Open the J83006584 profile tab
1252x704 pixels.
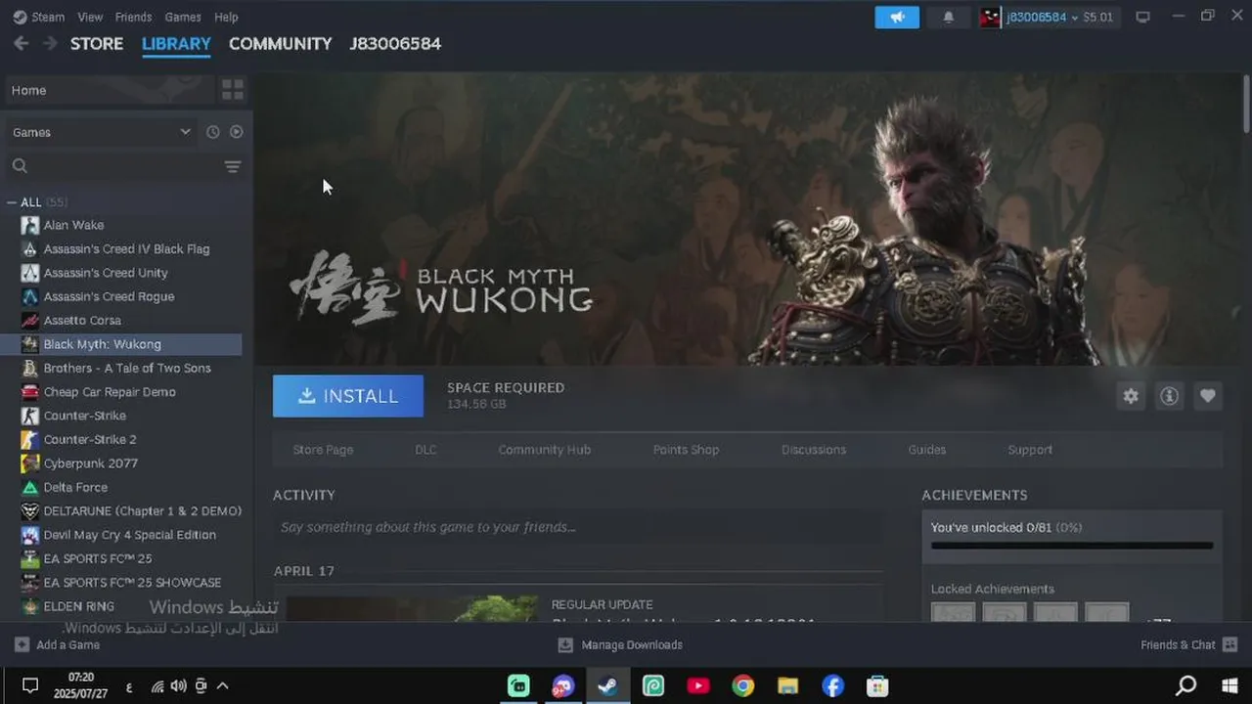(395, 43)
